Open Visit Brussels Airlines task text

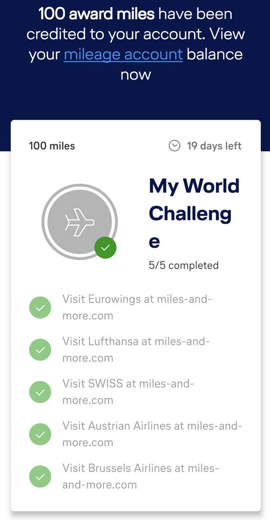[x=140, y=476]
